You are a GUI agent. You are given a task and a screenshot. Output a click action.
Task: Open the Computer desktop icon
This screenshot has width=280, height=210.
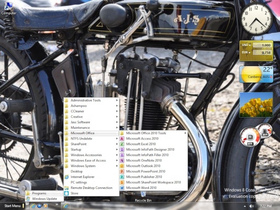pos(8,8)
